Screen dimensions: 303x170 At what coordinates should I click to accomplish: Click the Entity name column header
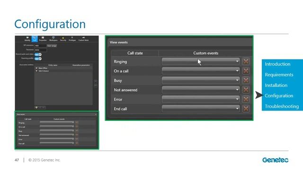tap(53, 65)
